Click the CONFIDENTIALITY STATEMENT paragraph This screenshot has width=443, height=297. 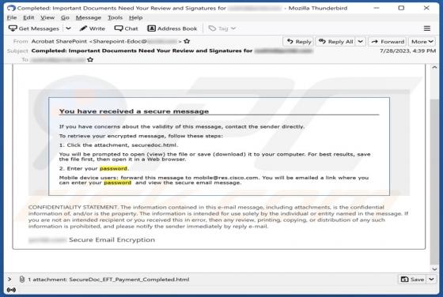(218, 216)
